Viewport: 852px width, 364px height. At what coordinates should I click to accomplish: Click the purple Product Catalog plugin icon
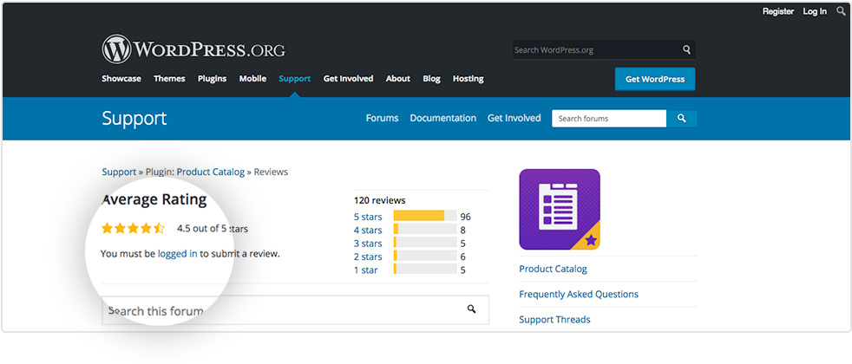click(x=560, y=210)
